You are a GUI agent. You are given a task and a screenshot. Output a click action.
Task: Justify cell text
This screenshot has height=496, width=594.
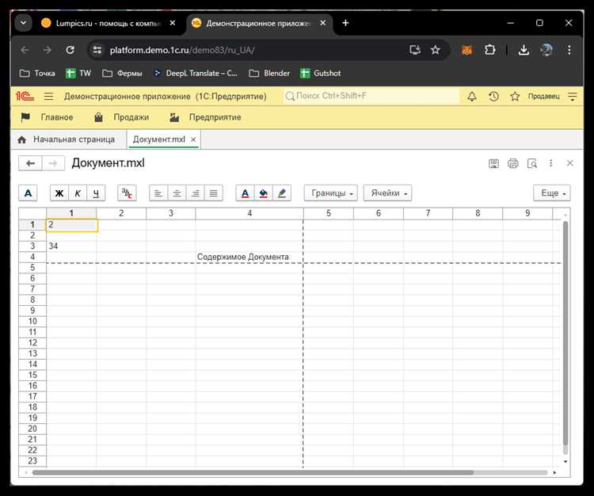coord(213,193)
